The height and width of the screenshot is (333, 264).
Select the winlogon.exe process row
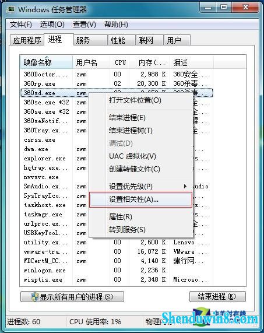pyautogui.click(x=117, y=271)
